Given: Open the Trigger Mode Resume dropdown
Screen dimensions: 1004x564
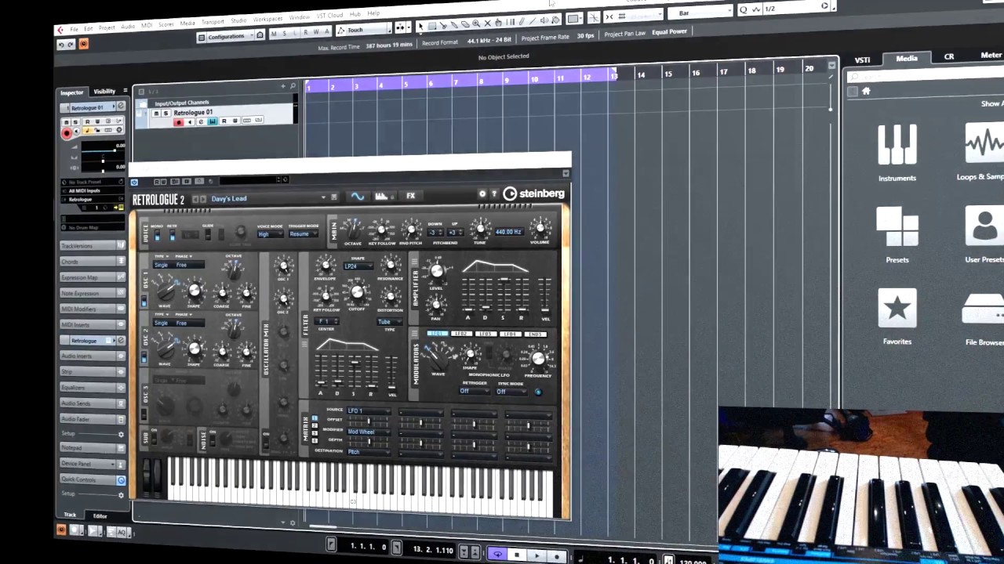Looking at the screenshot, I should point(304,234).
